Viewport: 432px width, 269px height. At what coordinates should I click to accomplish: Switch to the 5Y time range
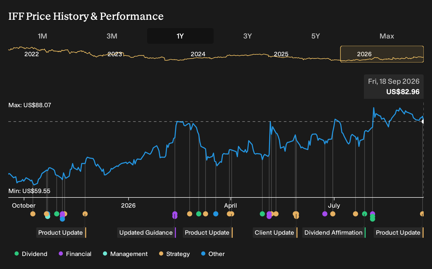tap(316, 36)
